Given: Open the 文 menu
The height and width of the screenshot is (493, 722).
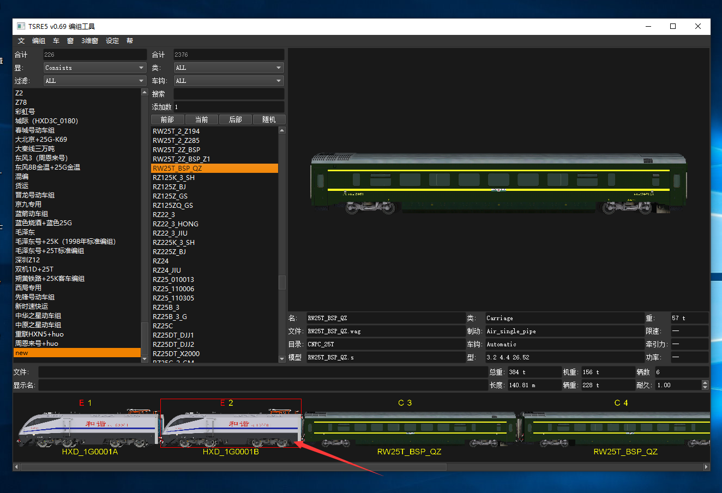Looking at the screenshot, I should point(21,41).
